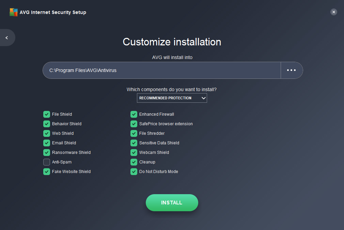Uncheck the Ransomware Shield checkbox

47,153
